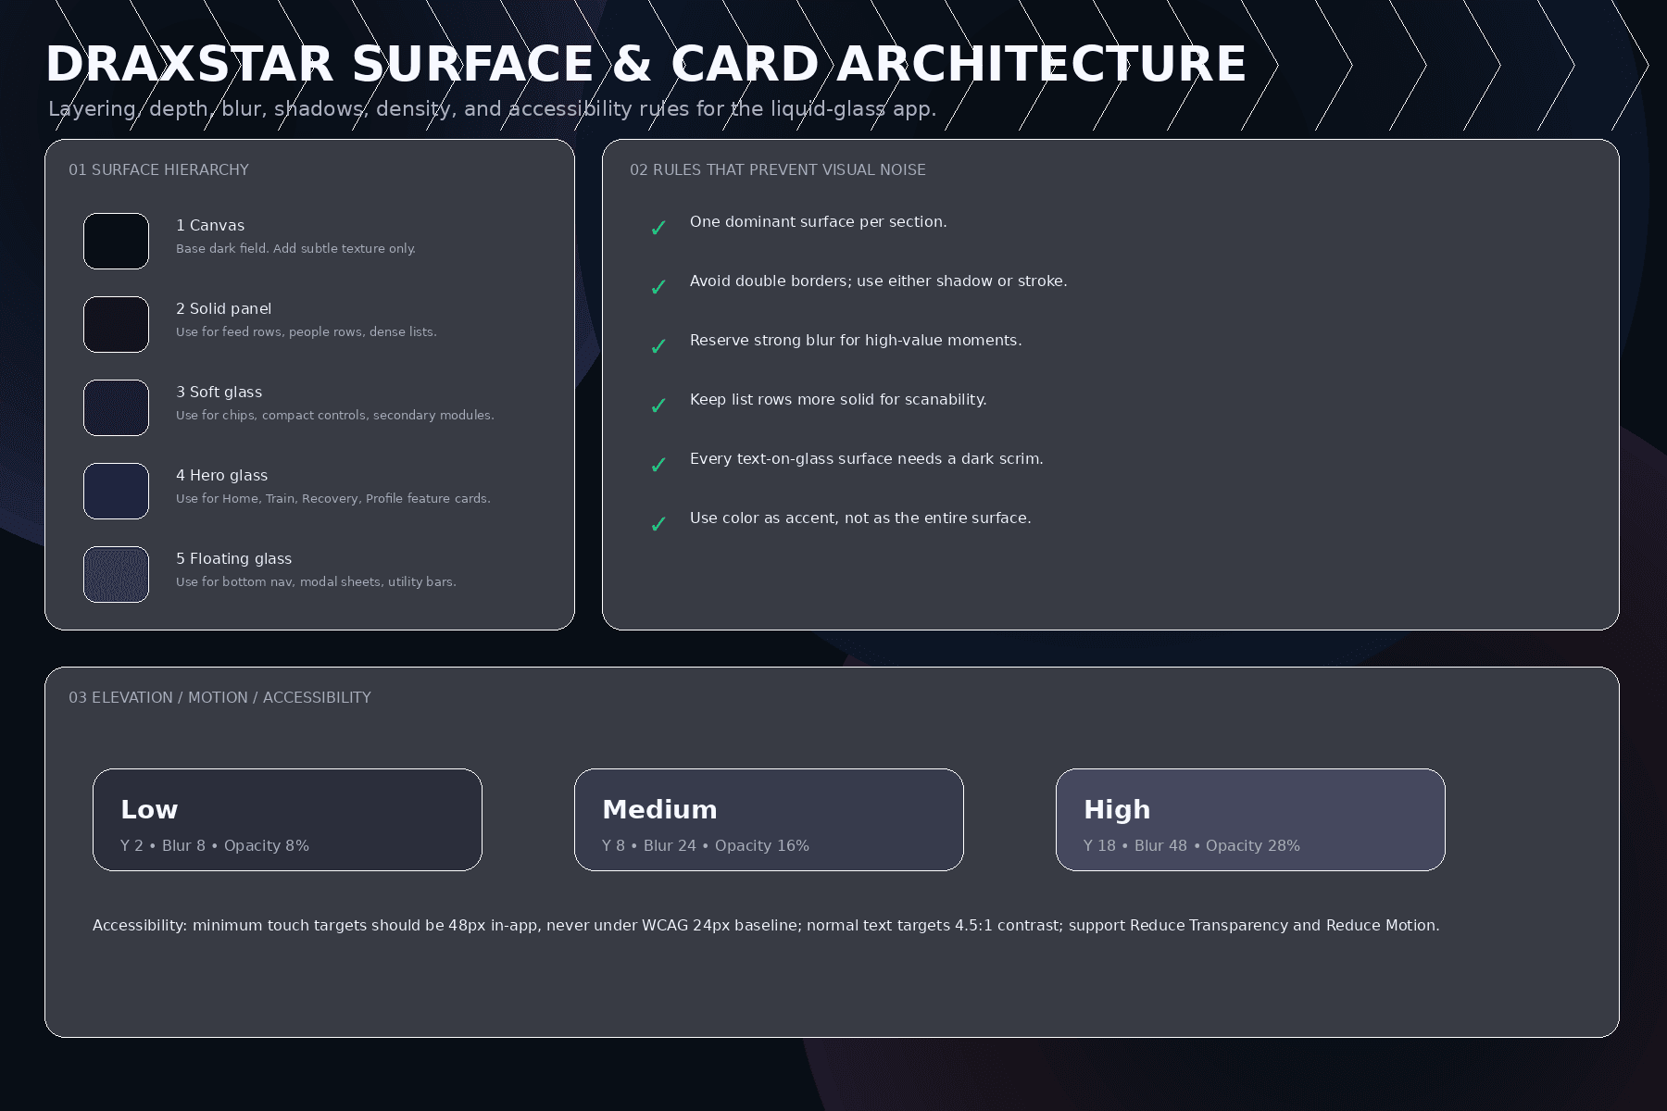Click the 02 RULES THAT PREVENT VISUAL NOISE heading
The image size is (1667, 1111).
click(778, 170)
